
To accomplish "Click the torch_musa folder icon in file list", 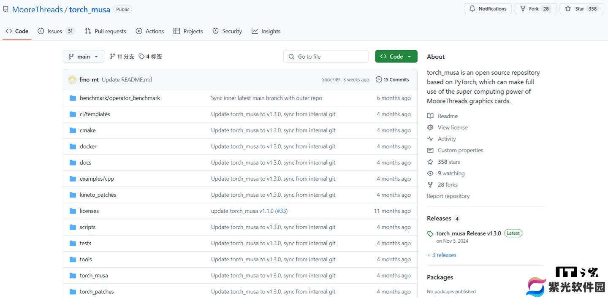I will pyautogui.click(x=73, y=276).
